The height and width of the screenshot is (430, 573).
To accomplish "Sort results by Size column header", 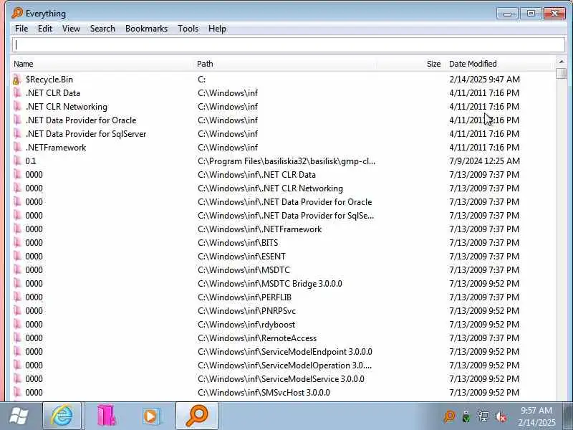I will pos(412,64).
